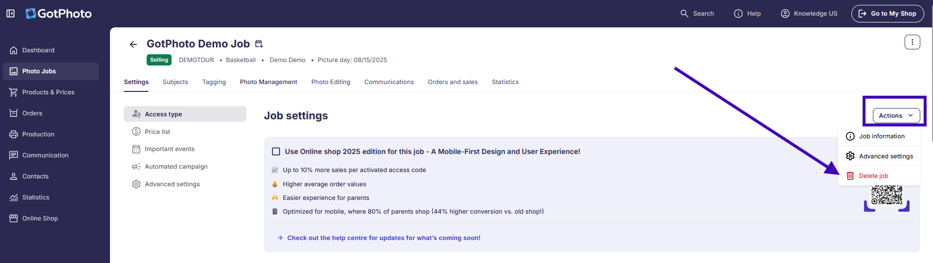This screenshot has height=263, width=933.
Task: Click the GotPhoto logo
Action: coord(59,14)
